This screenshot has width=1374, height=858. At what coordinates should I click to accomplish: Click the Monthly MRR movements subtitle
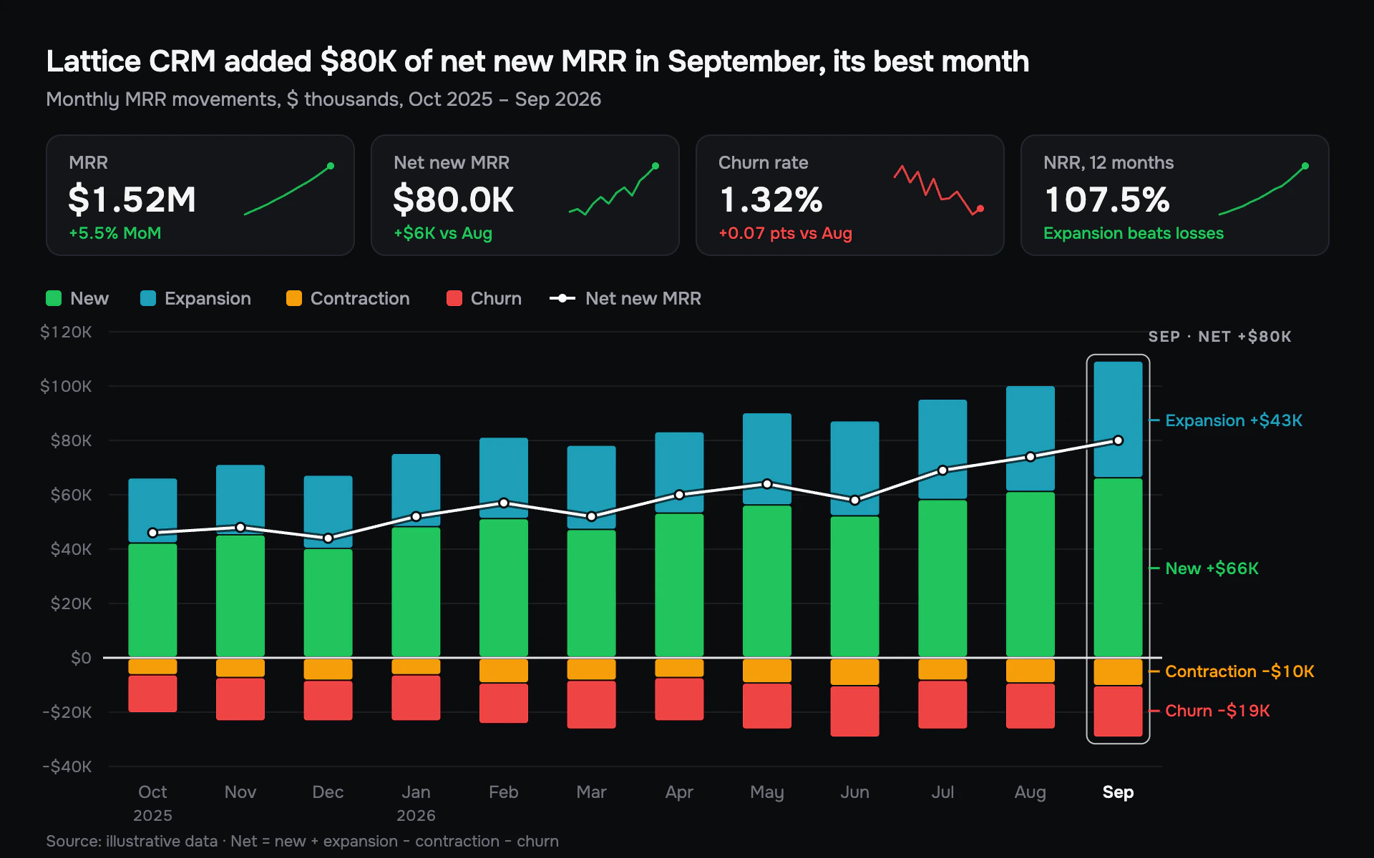tap(323, 99)
